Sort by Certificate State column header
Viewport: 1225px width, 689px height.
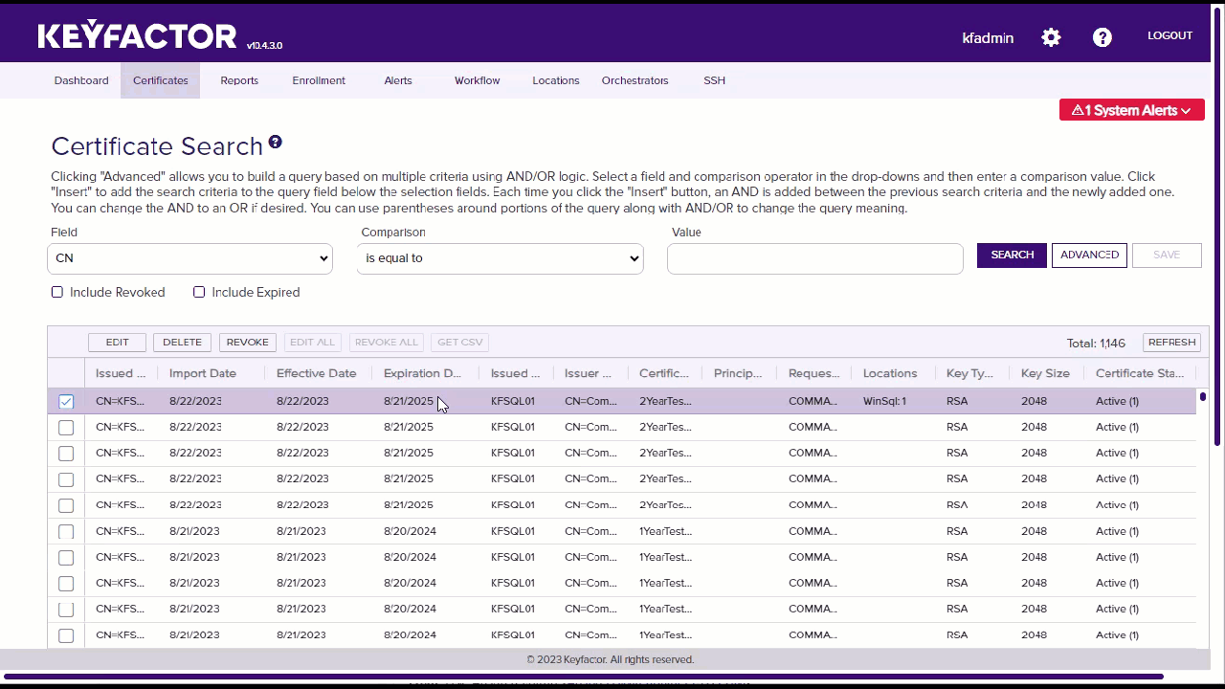1140,373
